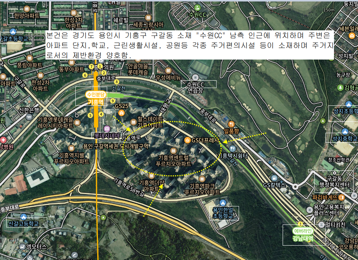Viewport: 358px width, 260px height.
Task: Open the 힐스테이트 기흥아파트 marker icon
Action: click(133, 122)
